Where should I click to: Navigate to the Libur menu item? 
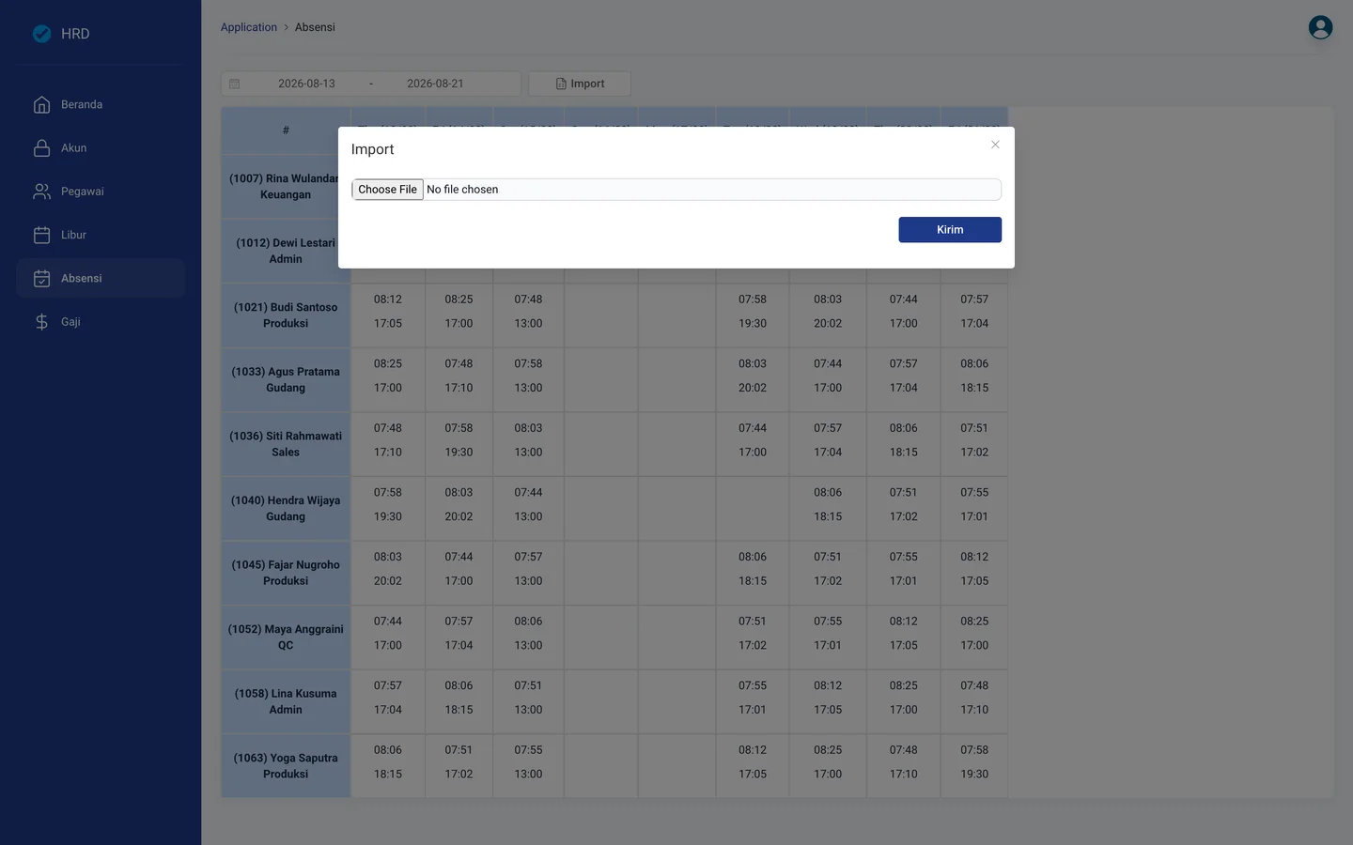pos(101,235)
